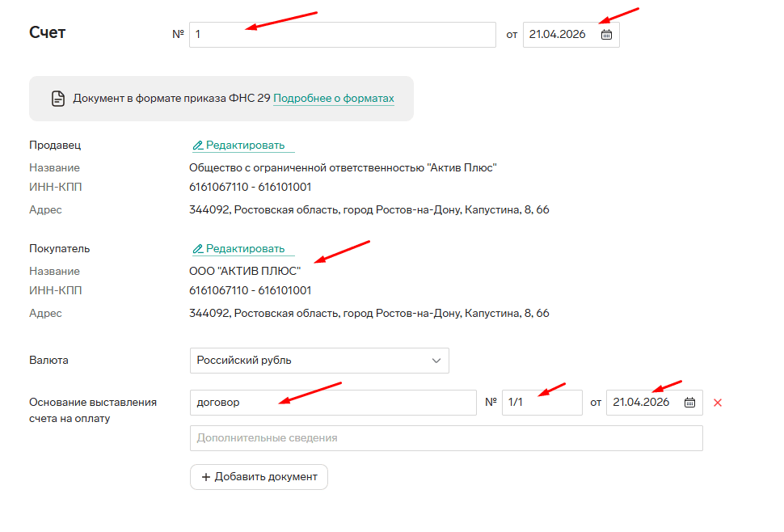The height and width of the screenshot is (532, 784).
Task: Focus the Дополнительные сведения input field
Action: click(x=446, y=438)
